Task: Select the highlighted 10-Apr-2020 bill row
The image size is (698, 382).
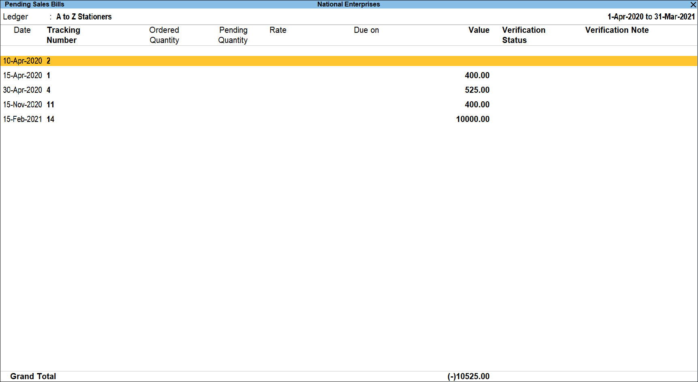Action: [x=22, y=60]
